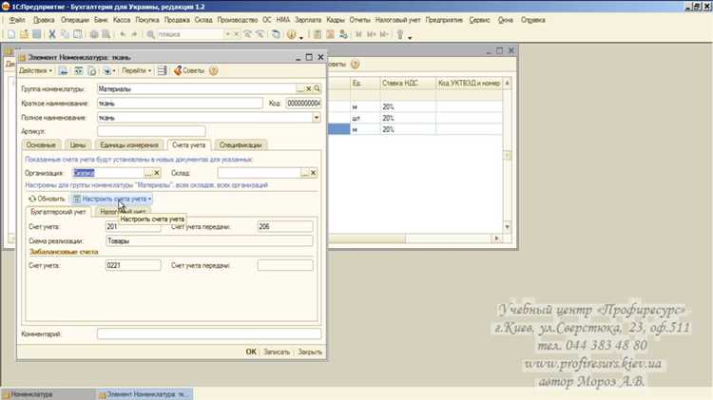Click the yellow help icon next to Советы in dialog
Viewport: 713px width, 400px height.
[213, 70]
